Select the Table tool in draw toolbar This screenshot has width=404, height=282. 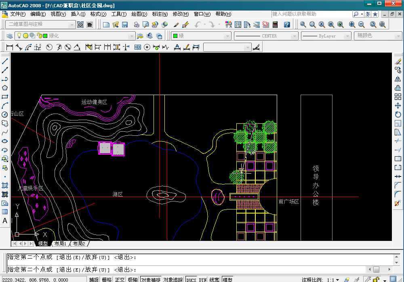click(4, 212)
